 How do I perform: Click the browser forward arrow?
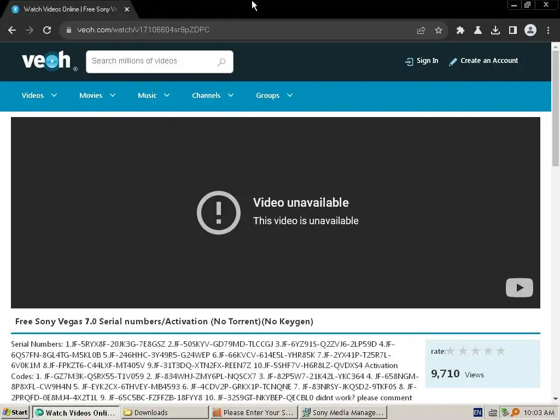click(30, 30)
